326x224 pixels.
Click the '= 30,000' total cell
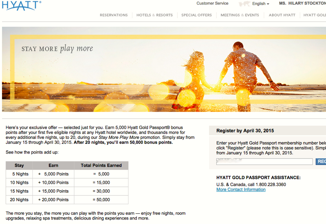[x=101, y=191]
